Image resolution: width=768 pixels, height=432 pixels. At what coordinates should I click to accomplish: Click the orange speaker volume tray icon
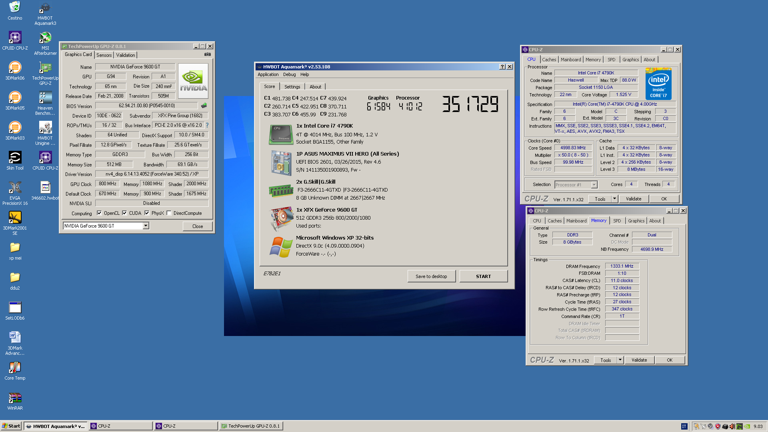pos(732,426)
